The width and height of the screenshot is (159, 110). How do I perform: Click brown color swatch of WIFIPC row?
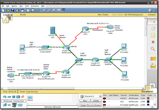coord(148,98)
